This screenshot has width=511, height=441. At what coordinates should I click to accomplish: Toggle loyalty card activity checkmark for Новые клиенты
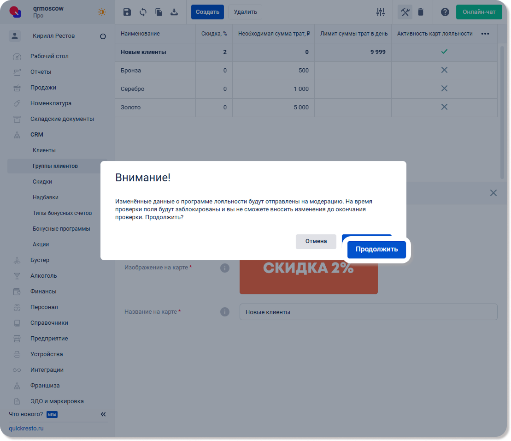click(x=444, y=52)
